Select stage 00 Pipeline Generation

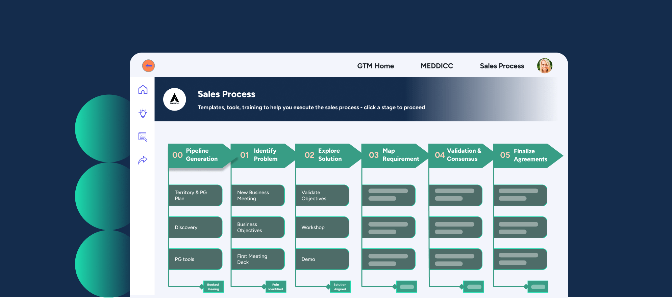pos(199,155)
